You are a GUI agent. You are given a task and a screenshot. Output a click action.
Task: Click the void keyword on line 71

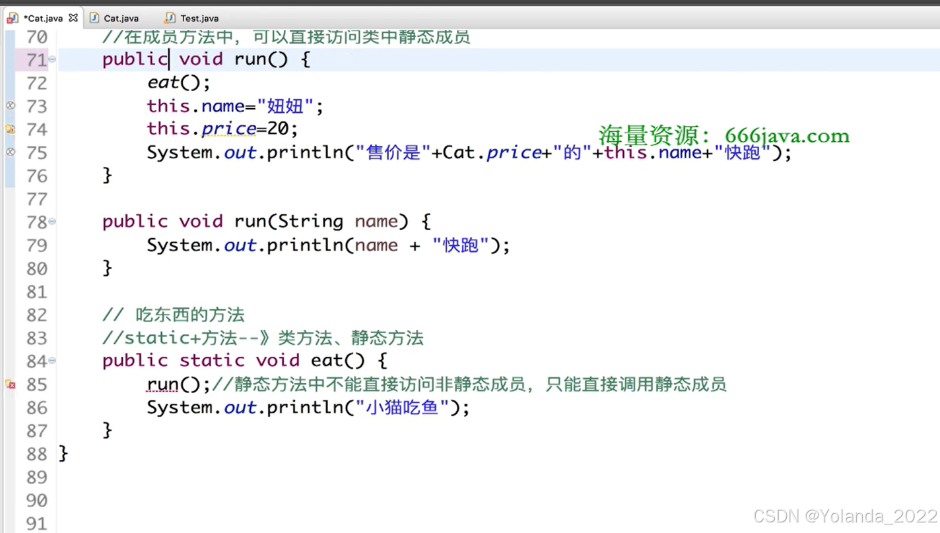(x=201, y=59)
